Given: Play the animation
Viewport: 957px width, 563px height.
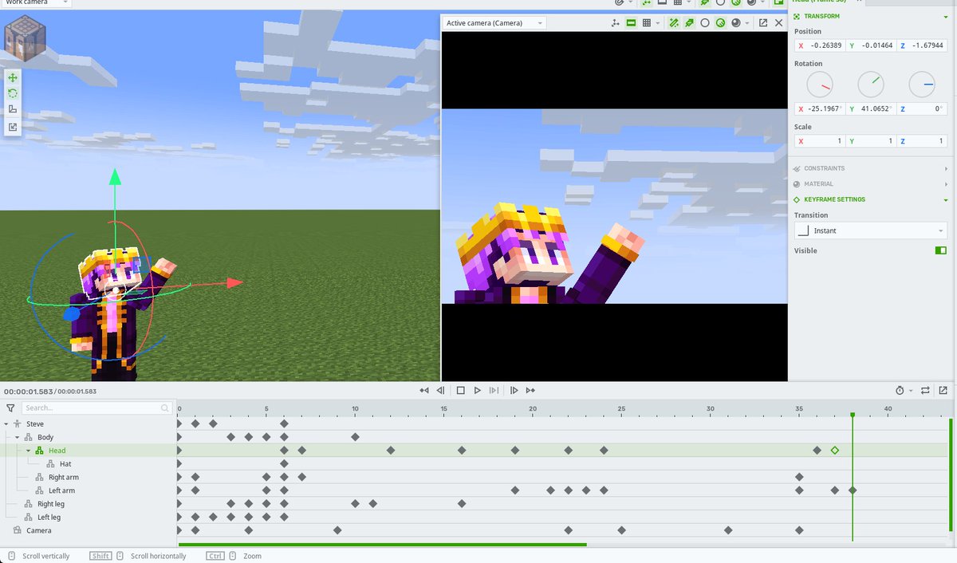Looking at the screenshot, I should pyautogui.click(x=477, y=390).
